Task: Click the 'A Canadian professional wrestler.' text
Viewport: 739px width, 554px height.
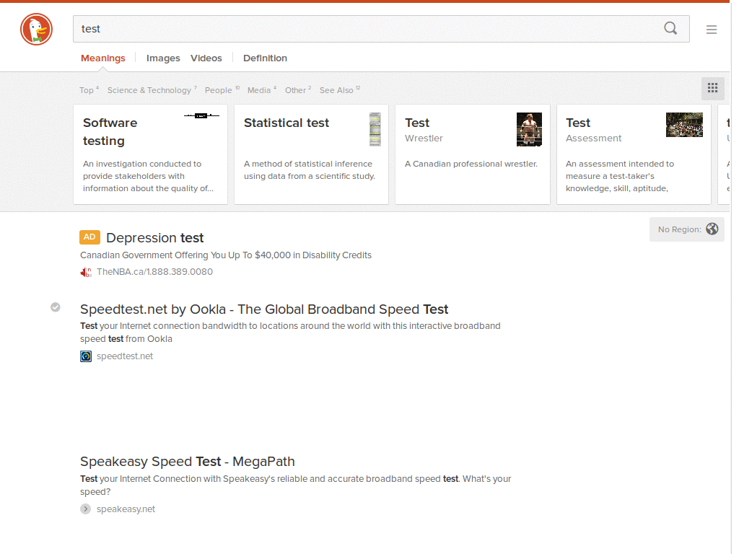Action: point(471,164)
